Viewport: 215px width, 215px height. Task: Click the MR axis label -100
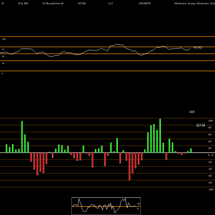(x=211, y=190)
